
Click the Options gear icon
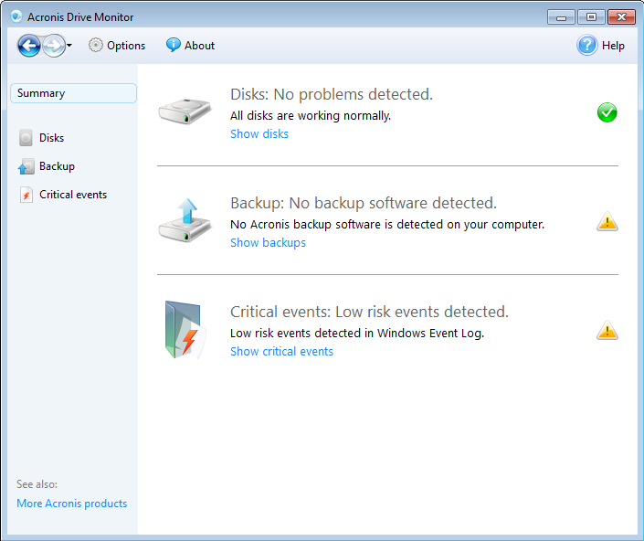[x=96, y=45]
